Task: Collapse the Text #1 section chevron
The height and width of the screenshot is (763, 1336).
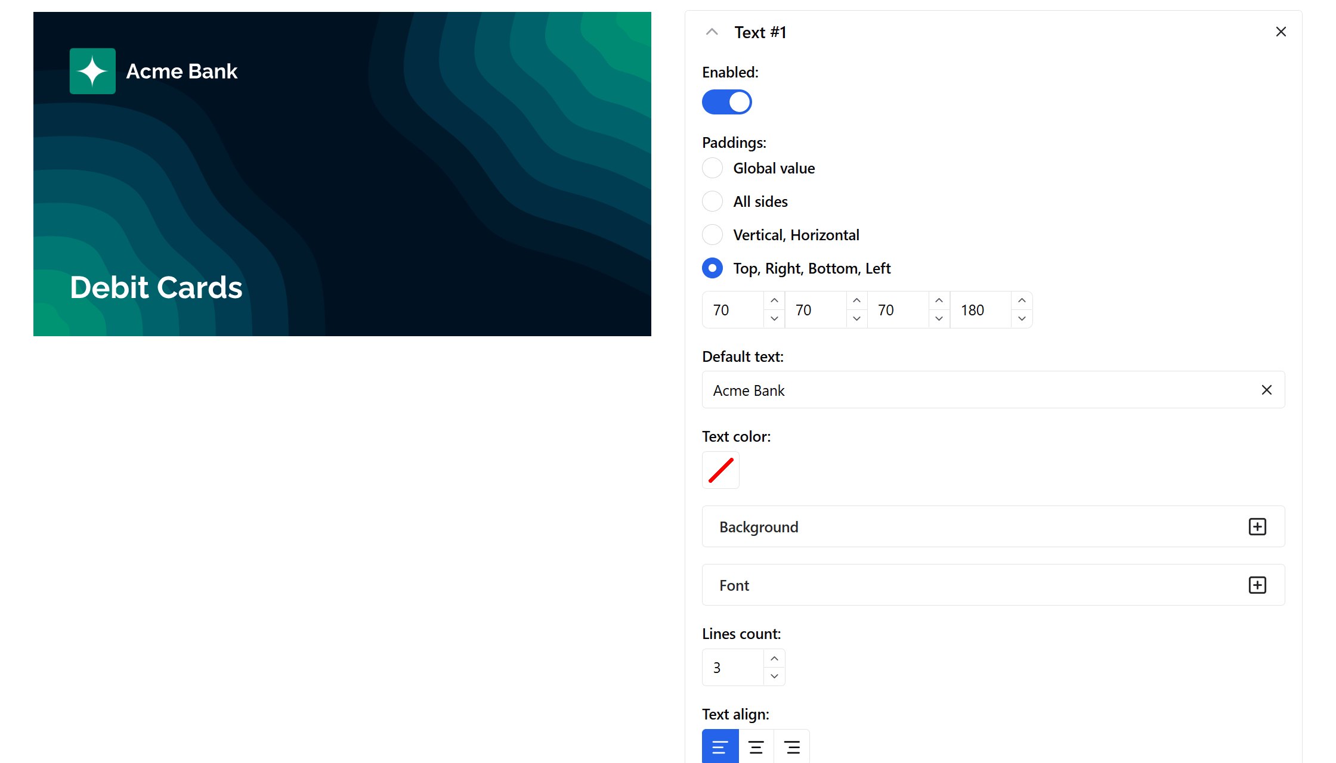Action: tap(712, 32)
